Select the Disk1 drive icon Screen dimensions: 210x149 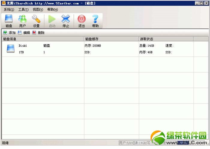(10, 49)
